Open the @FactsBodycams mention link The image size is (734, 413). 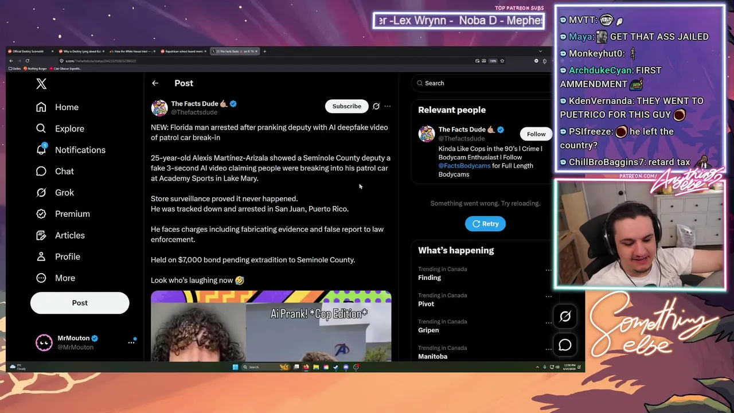coord(464,166)
